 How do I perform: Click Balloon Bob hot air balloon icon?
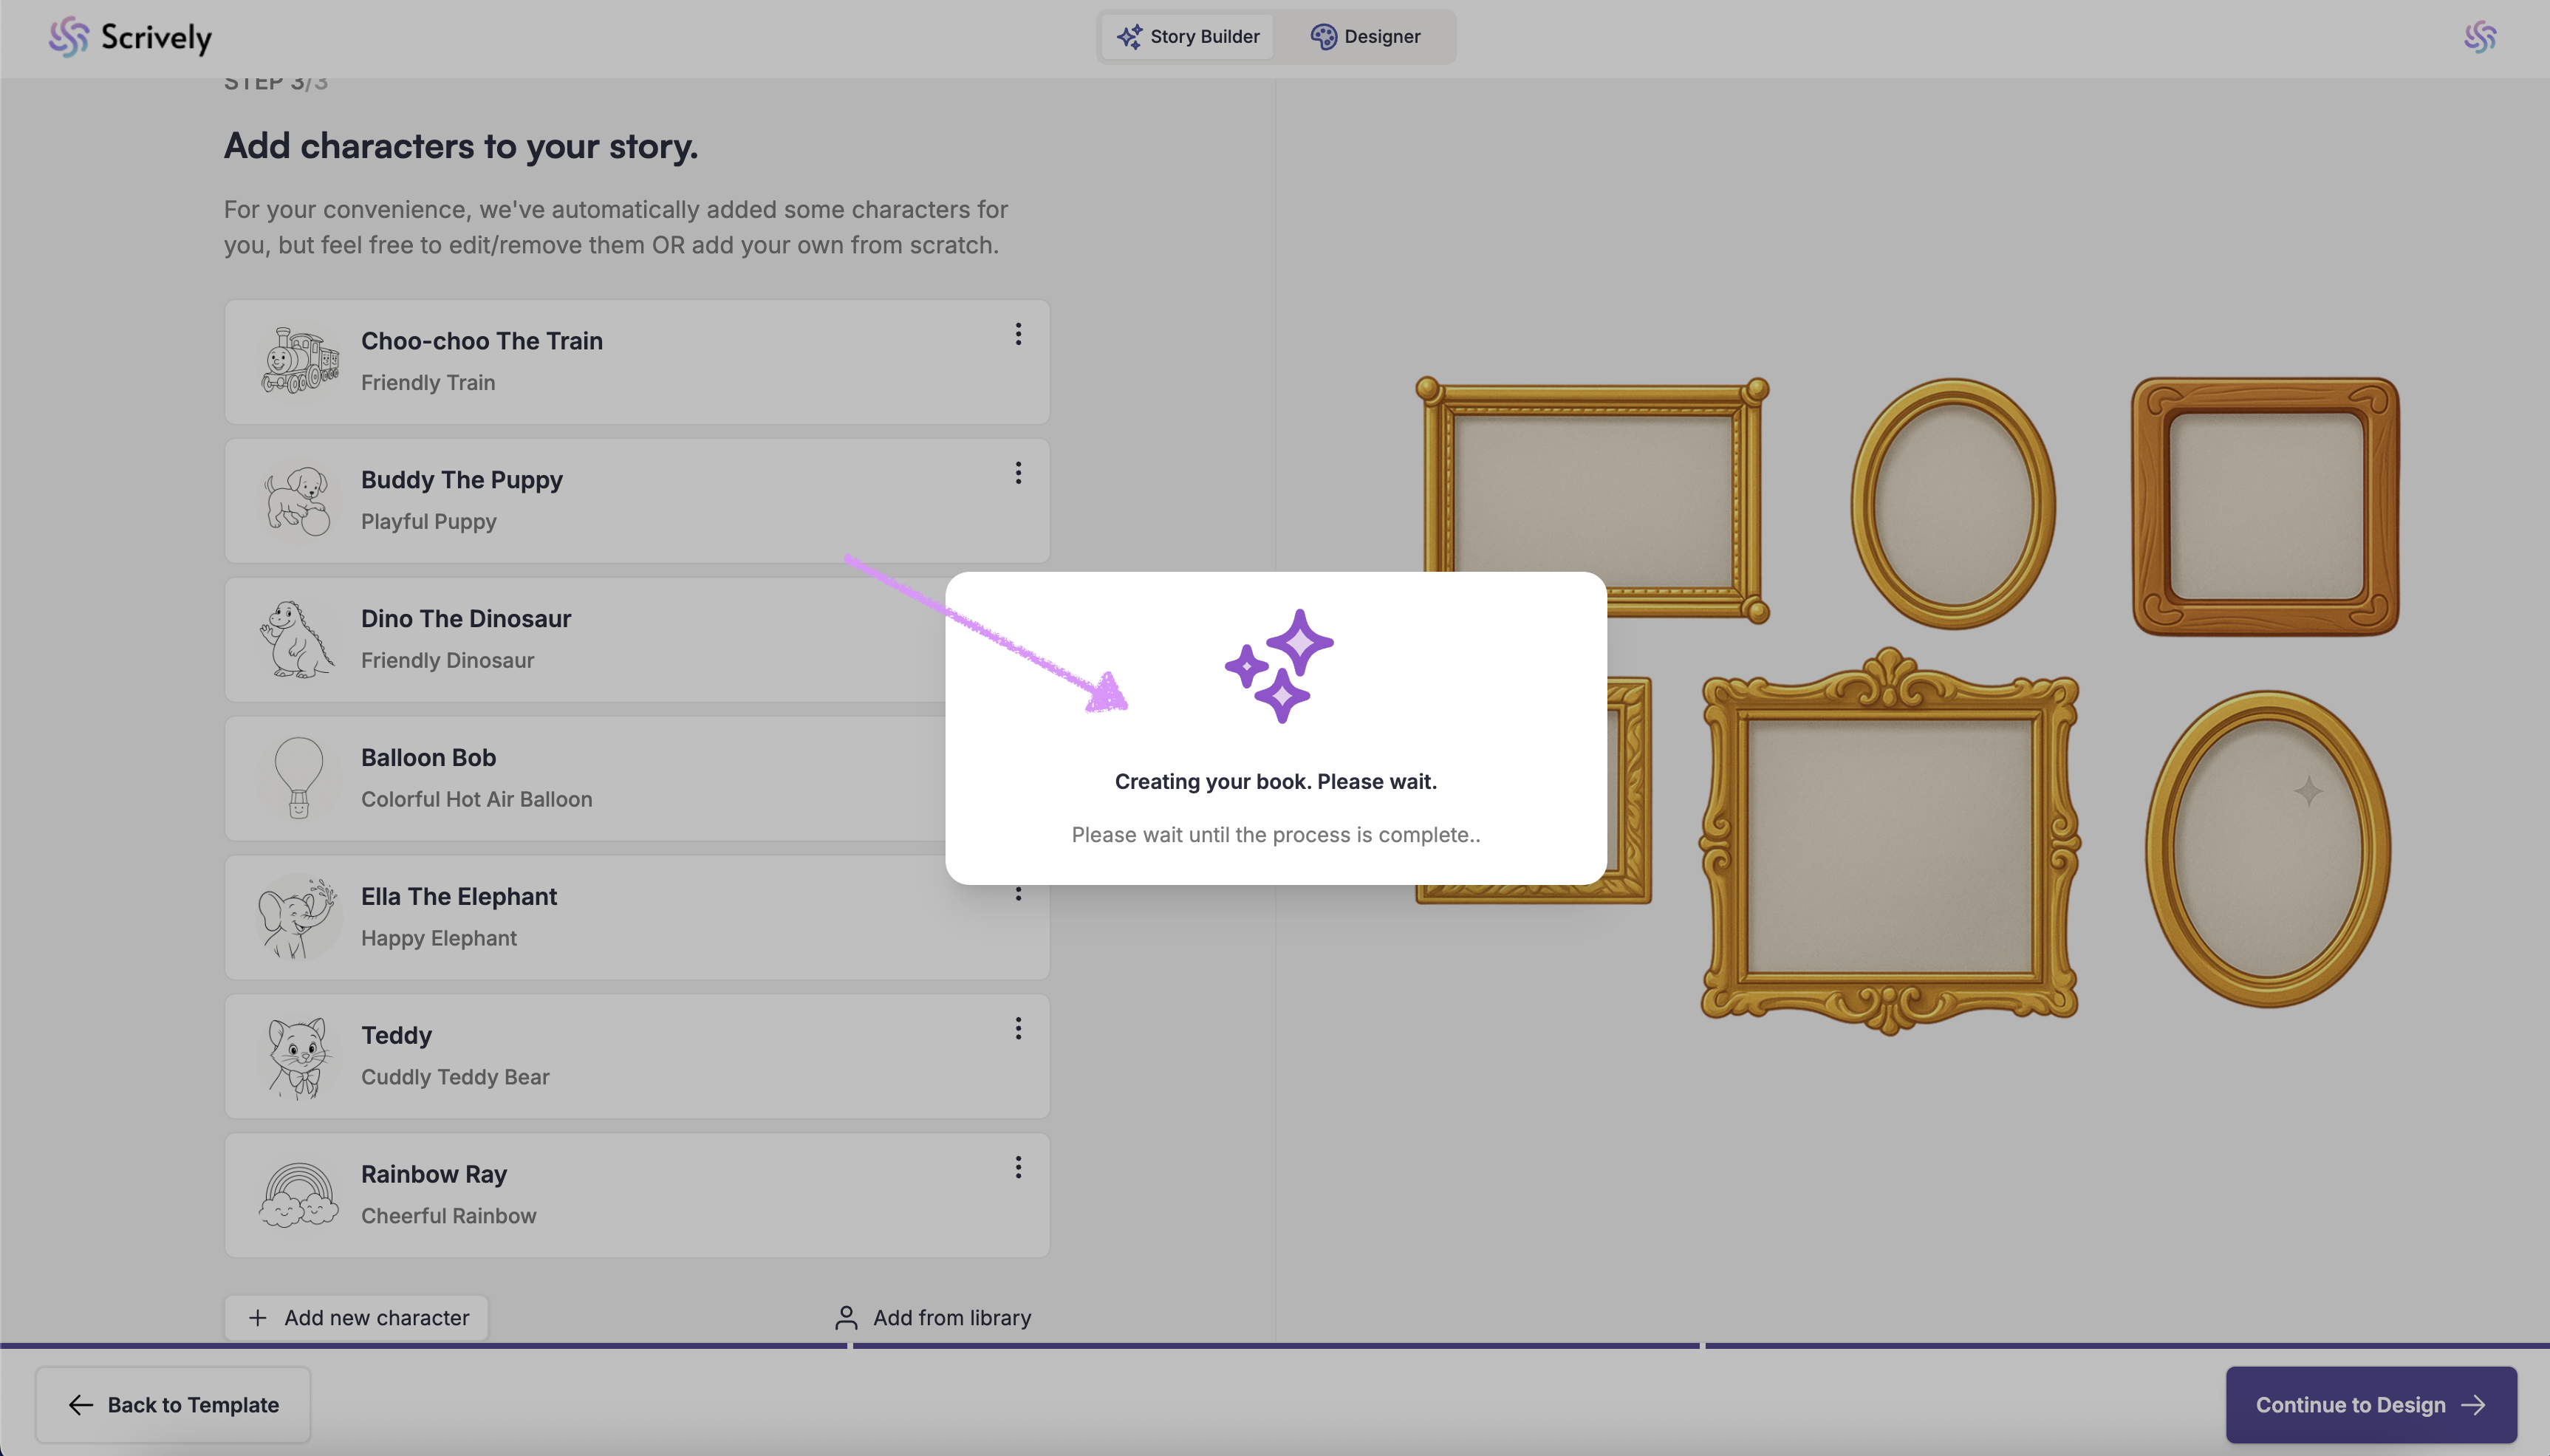coord(299,778)
